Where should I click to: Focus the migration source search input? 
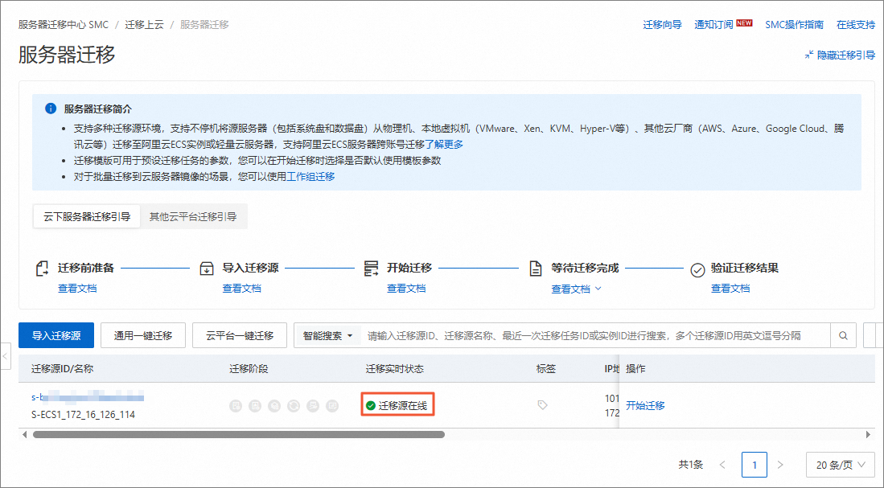coord(596,336)
